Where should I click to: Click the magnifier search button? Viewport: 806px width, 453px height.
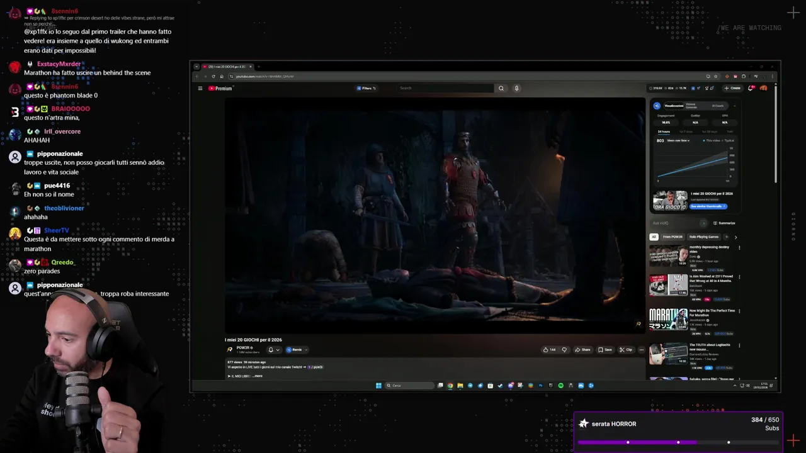point(501,88)
